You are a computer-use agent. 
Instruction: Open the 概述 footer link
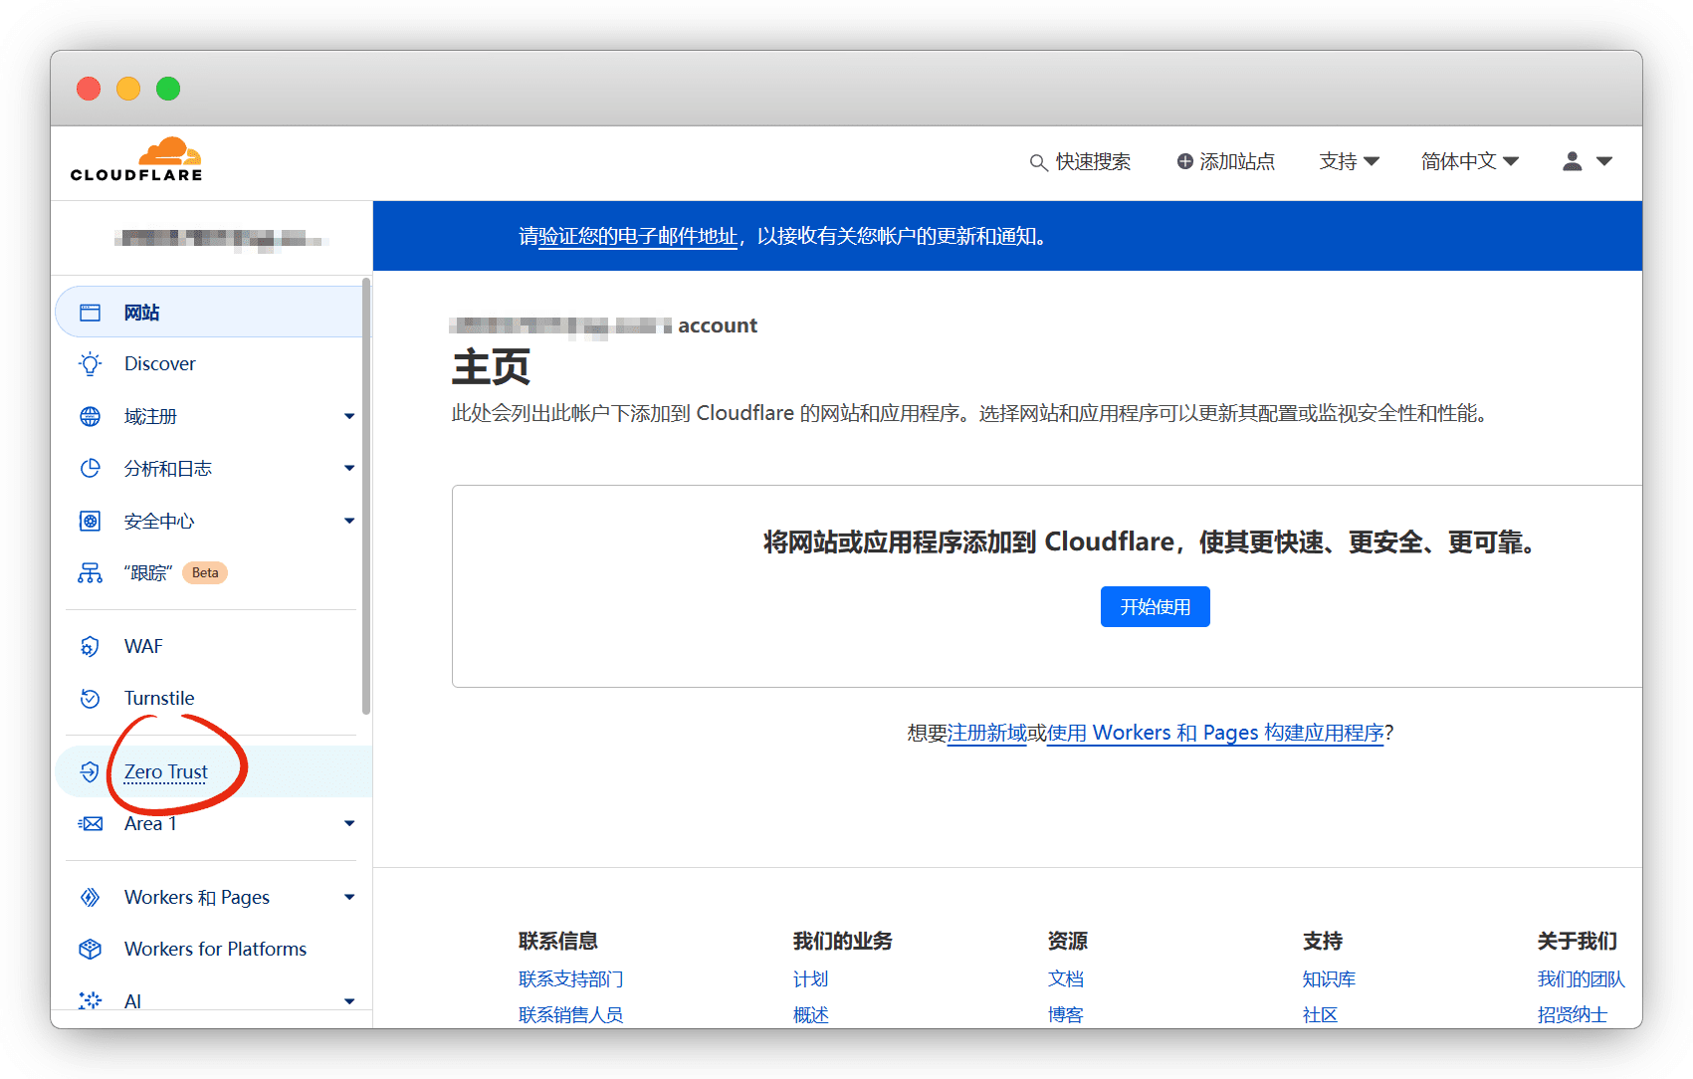(810, 1015)
